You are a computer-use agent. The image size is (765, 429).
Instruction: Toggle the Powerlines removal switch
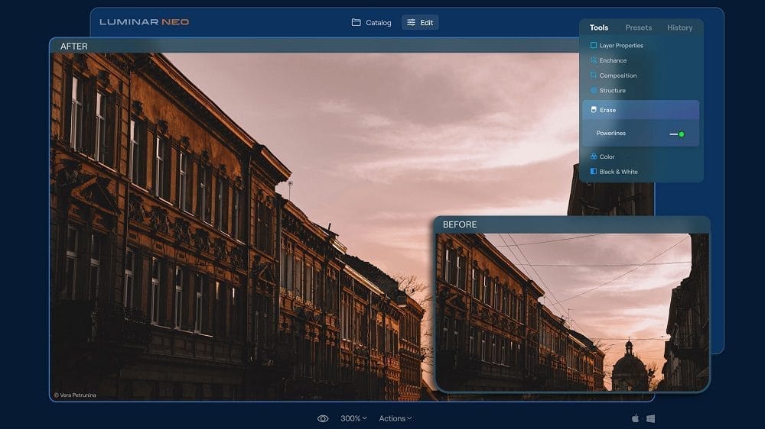677,134
